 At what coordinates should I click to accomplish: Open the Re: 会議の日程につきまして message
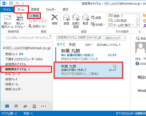tap(88, 55)
